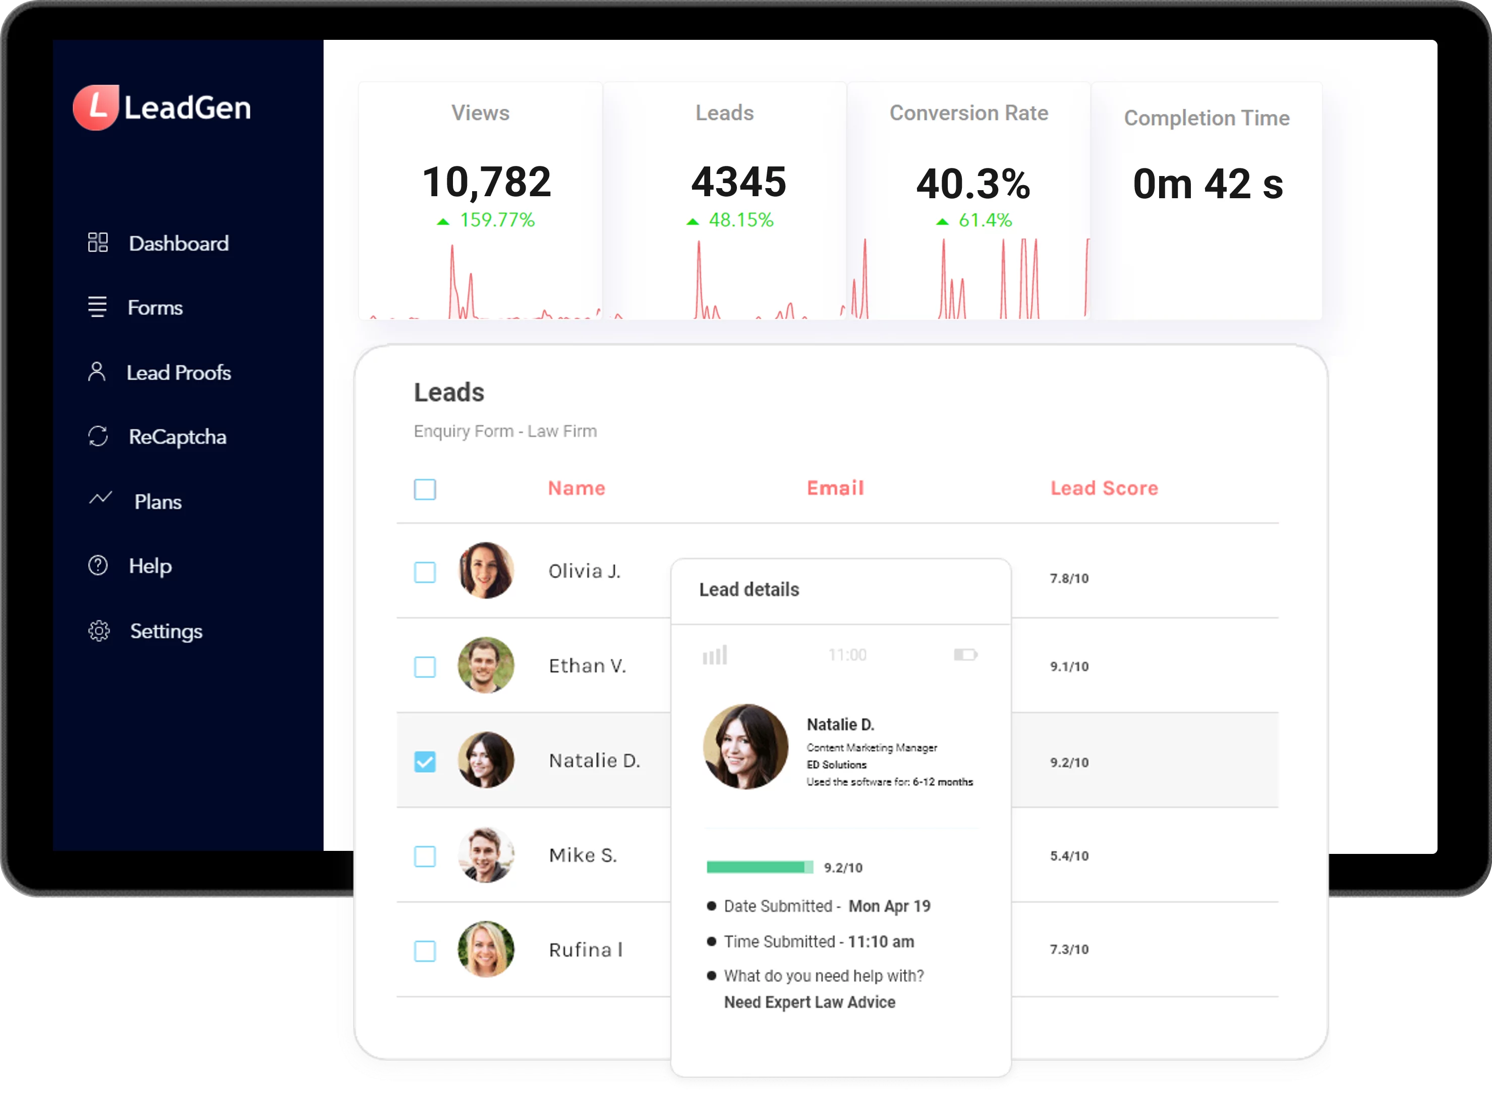The width and height of the screenshot is (1492, 1096).
Task: Click the Lead Proofs person icon
Action: click(x=97, y=372)
